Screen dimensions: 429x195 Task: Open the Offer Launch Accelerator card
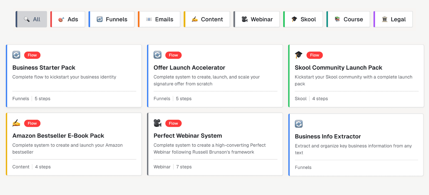(x=215, y=76)
